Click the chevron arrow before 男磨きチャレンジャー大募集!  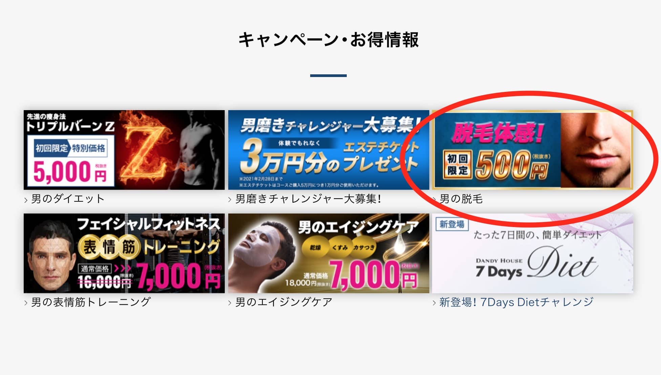[x=230, y=200]
